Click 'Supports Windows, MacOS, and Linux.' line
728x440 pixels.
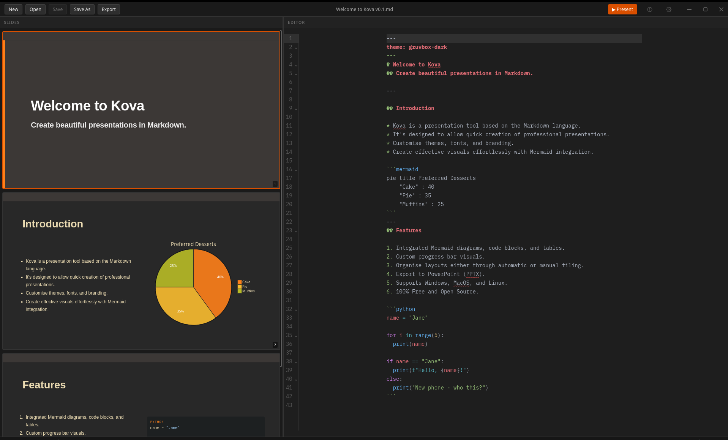(x=447, y=283)
